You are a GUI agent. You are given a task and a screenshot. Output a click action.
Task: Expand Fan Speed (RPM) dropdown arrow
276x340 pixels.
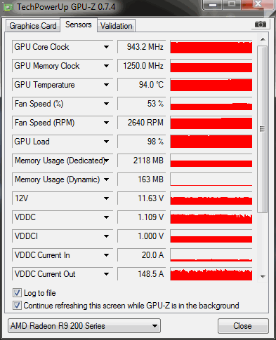[106, 123]
